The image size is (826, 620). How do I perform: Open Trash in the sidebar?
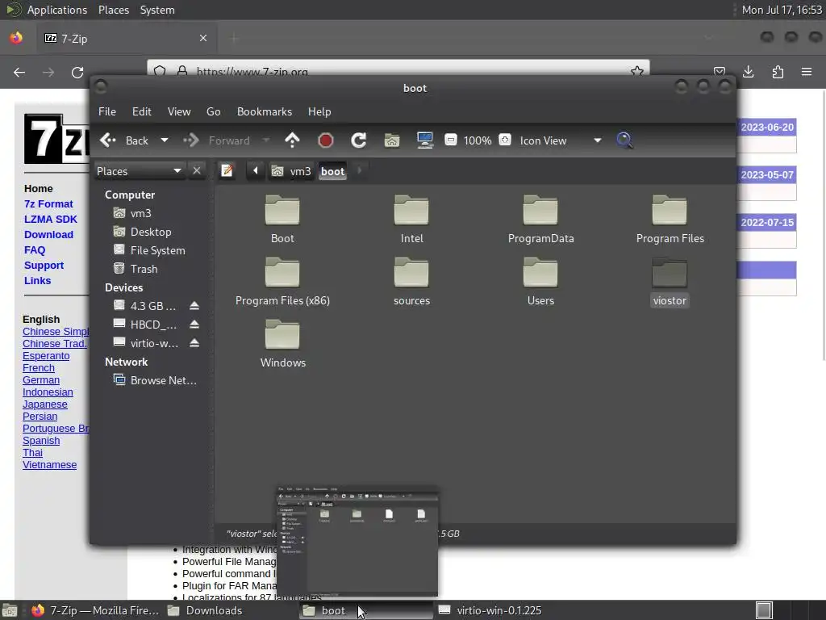[x=144, y=269]
